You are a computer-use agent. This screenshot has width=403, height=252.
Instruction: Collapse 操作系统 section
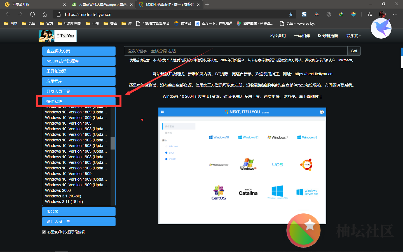79,101
